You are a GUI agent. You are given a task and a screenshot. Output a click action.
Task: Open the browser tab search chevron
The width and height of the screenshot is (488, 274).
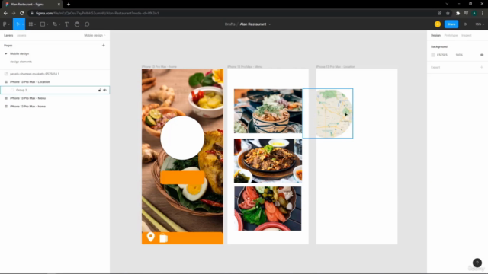447,4
